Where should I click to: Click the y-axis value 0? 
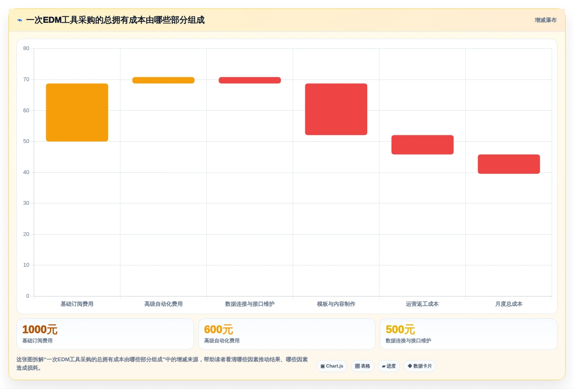(28, 296)
